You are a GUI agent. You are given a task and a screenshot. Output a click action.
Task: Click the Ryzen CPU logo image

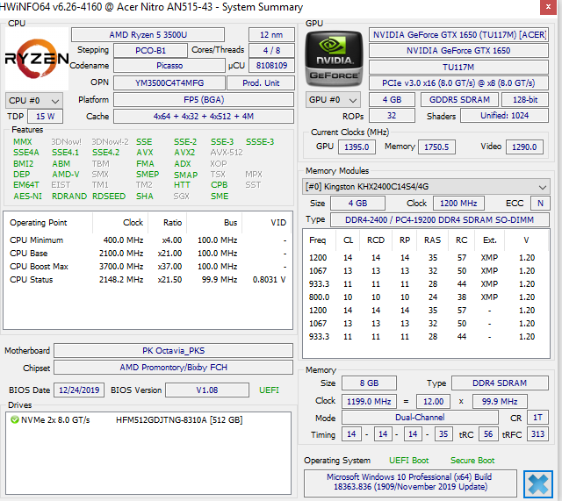[x=37, y=59]
